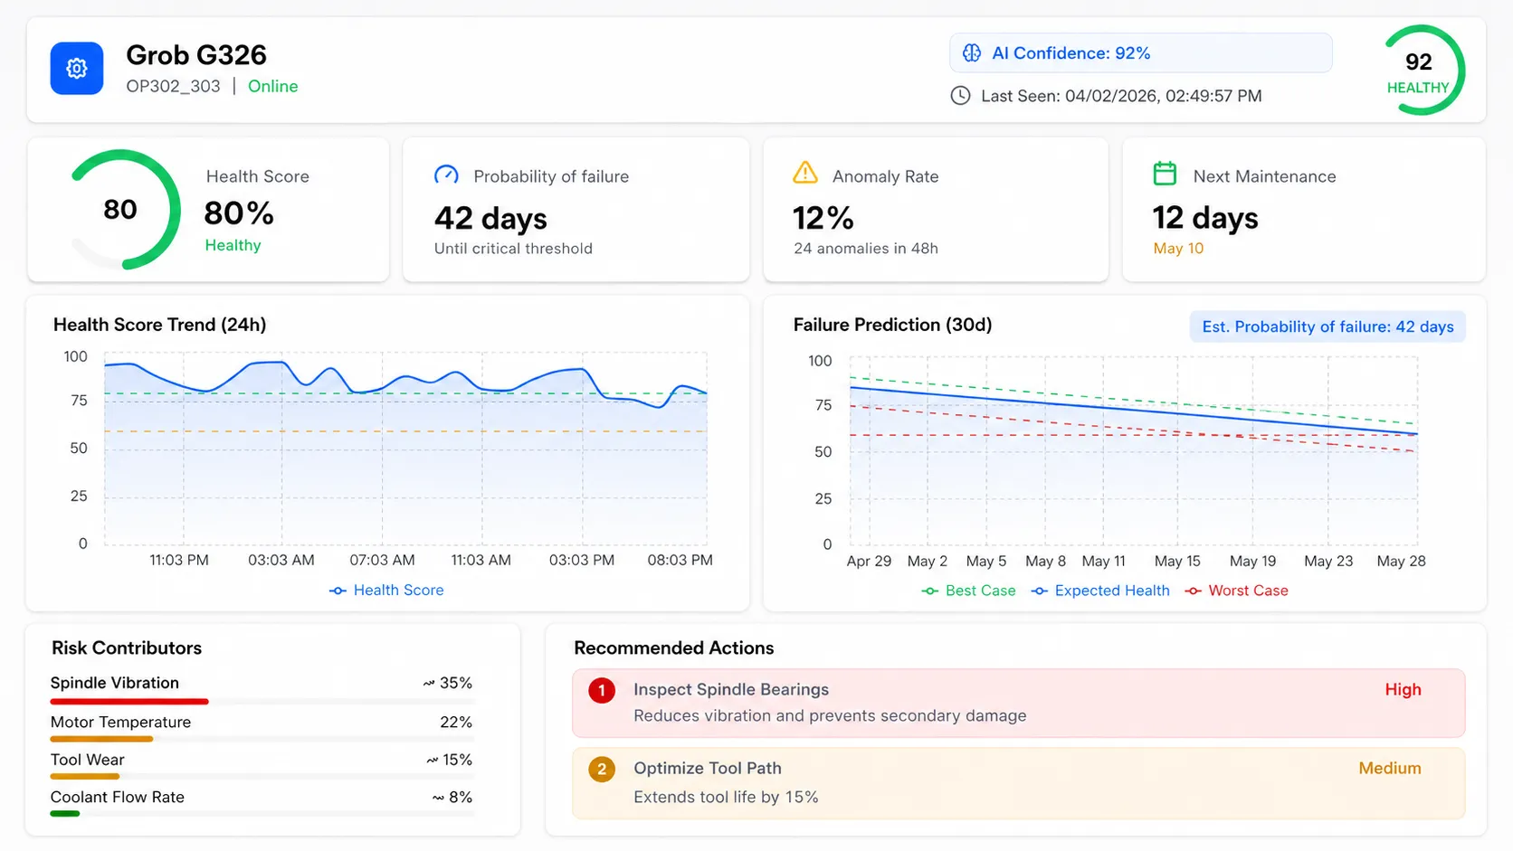Click the machine ID "OP302_303"
The width and height of the screenshot is (1513, 851).
pos(173,87)
